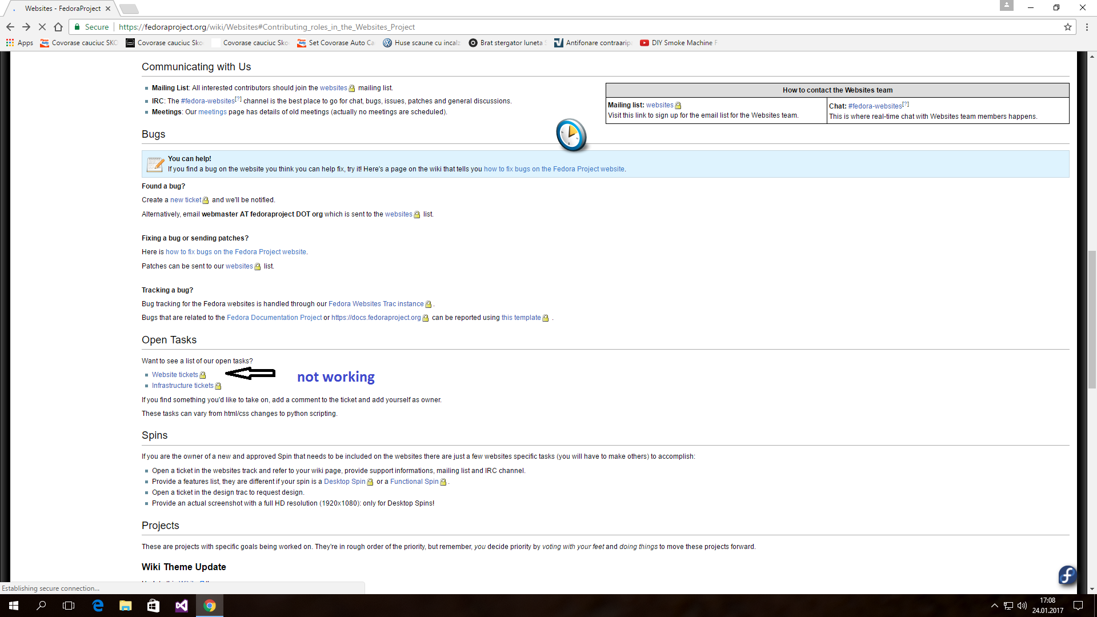The width and height of the screenshot is (1097, 617).
Task: Open the Website tickets link
Action: (175, 375)
